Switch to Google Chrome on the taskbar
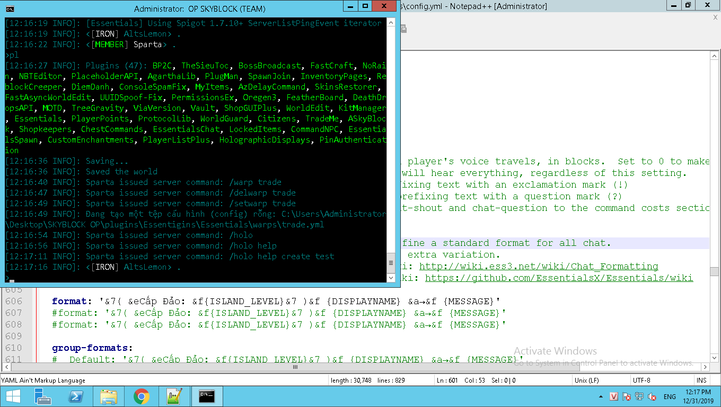This screenshot has width=721, height=407. coord(142,396)
